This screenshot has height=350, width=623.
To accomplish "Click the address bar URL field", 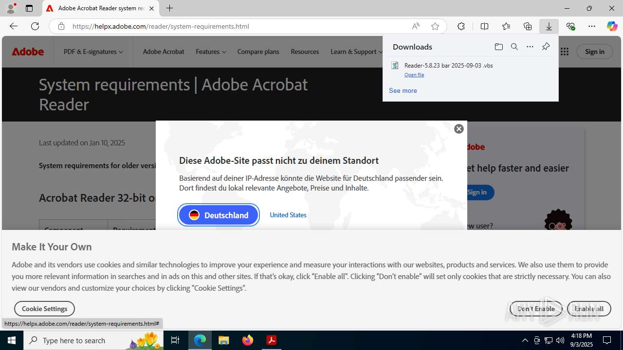I will [x=238, y=26].
